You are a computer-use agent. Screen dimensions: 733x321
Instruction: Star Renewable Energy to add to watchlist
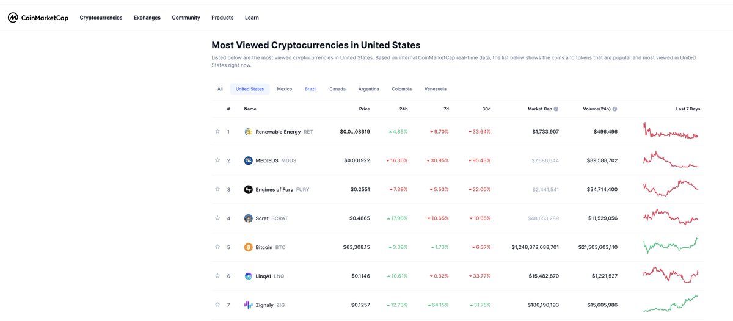[217, 131]
